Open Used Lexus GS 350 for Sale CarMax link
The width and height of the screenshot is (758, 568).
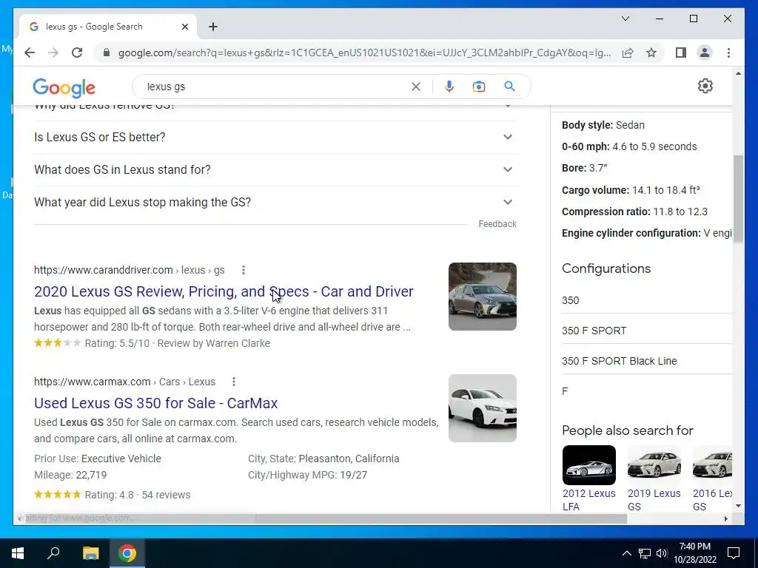(x=155, y=403)
